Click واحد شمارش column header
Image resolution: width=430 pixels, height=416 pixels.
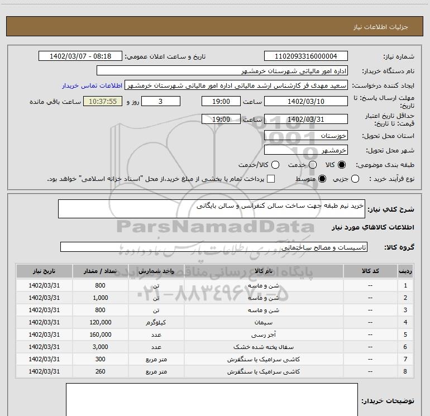point(156,271)
